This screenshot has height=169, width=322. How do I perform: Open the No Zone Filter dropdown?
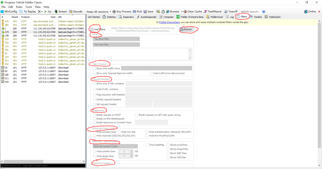pos(116,39)
